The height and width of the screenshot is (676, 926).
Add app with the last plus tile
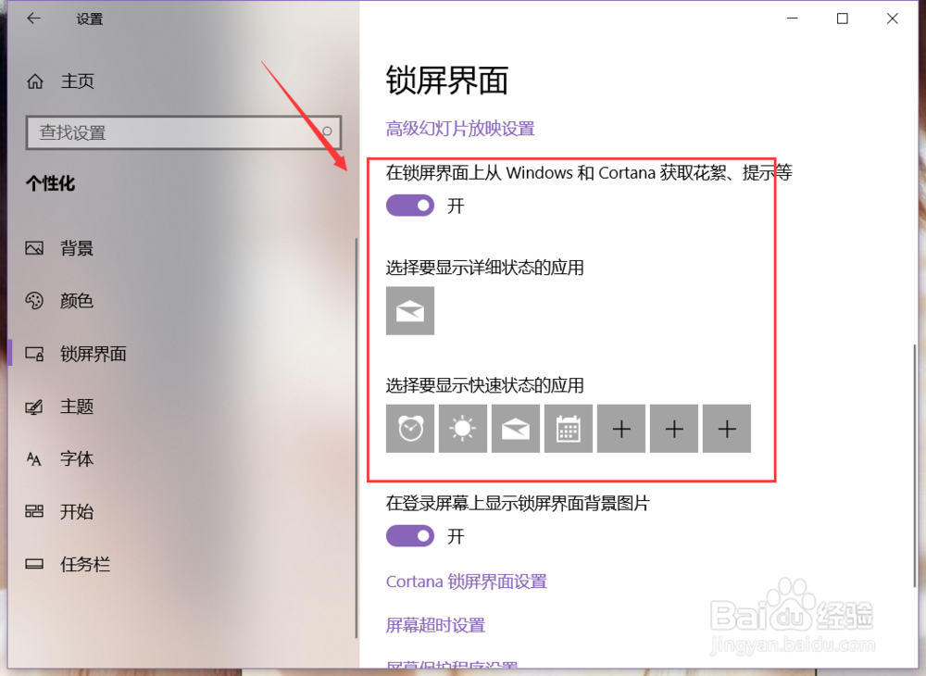[x=726, y=429]
